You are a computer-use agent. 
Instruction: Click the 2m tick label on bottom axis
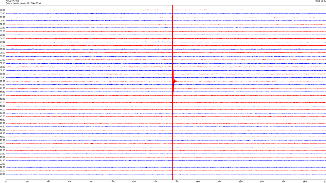[x=27, y=182]
